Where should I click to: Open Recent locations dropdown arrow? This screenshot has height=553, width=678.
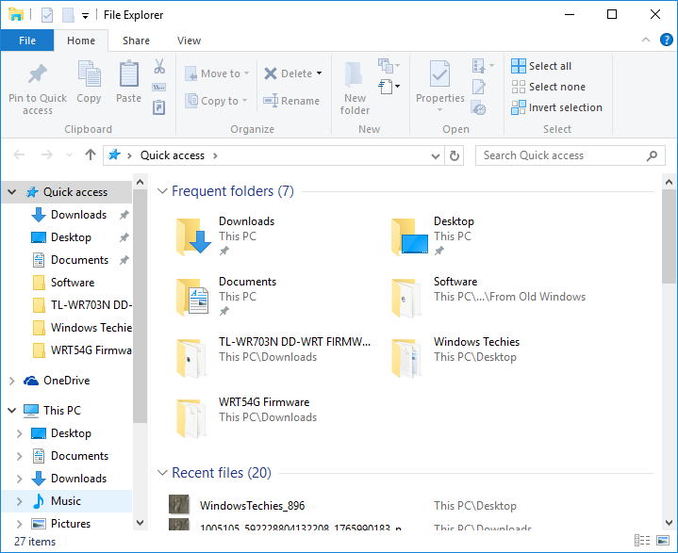click(x=69, y=155)
